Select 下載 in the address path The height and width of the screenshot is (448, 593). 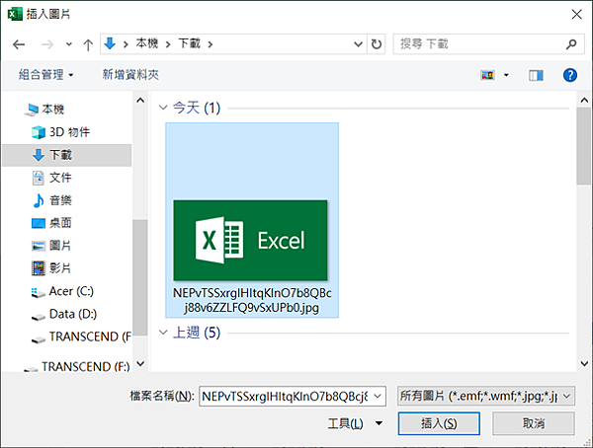(189, 43)
